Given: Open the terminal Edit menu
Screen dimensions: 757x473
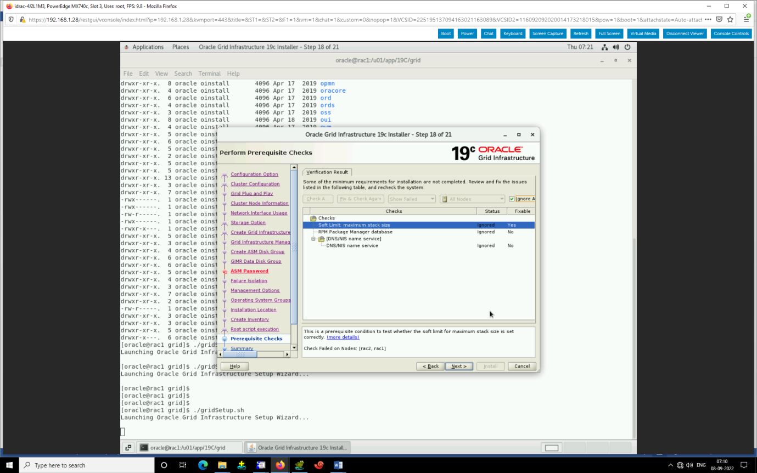Looking at the screenshot, I should [x=144, y=74].
